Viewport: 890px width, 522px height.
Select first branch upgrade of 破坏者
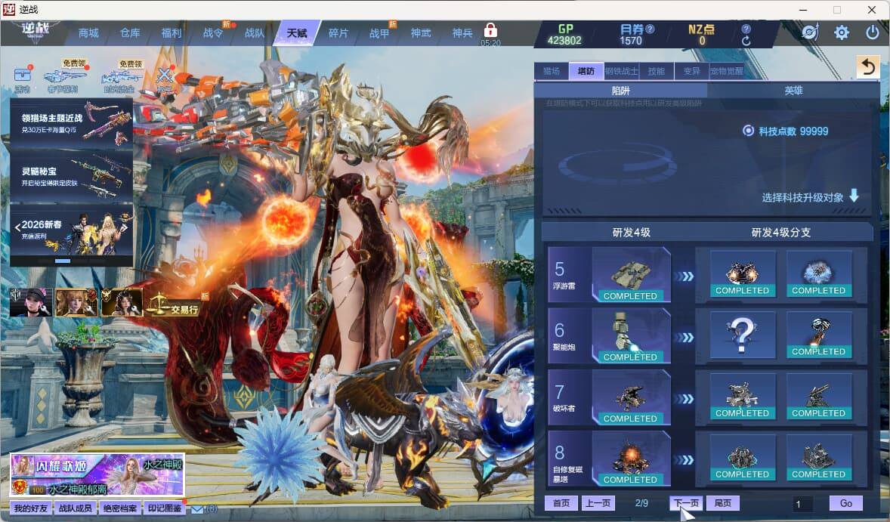pos(743,397)
